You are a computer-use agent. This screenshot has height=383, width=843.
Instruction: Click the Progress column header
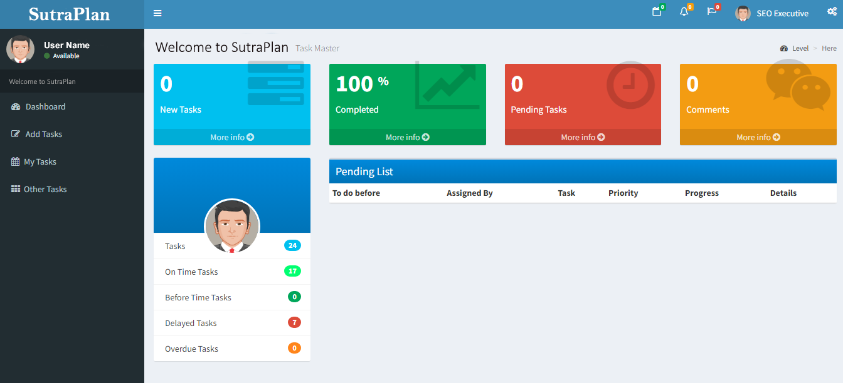tap(702, 193)
